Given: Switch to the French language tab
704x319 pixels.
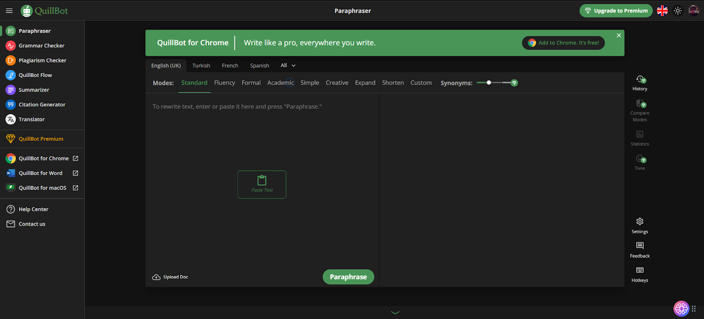Looking at the screenshot, I should pos(230,66).
